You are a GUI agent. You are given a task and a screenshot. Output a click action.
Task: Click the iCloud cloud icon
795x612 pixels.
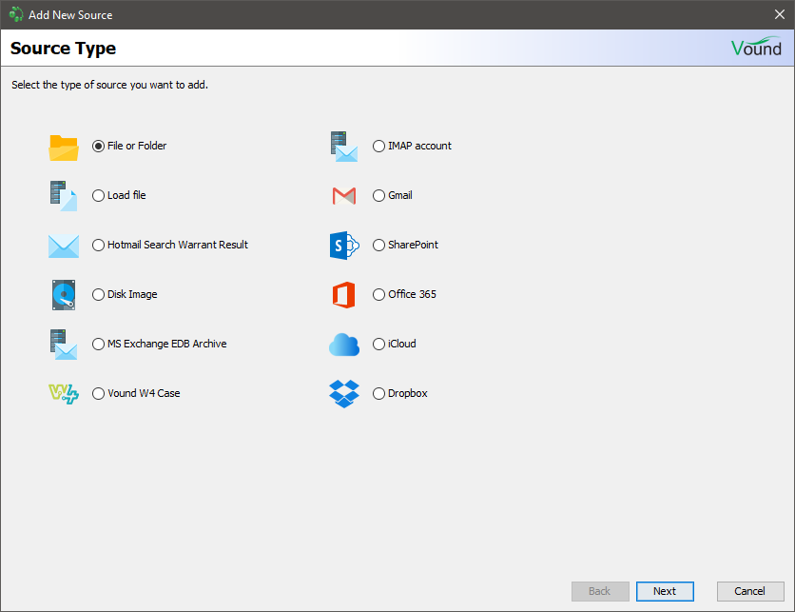pos(343,345)
